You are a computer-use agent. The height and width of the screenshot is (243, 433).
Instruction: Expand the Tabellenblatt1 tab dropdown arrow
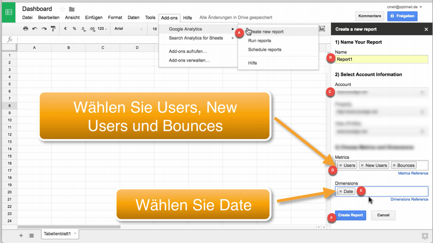(75, 234)
